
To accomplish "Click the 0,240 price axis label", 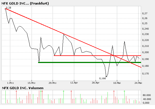I will pos(145,29).
